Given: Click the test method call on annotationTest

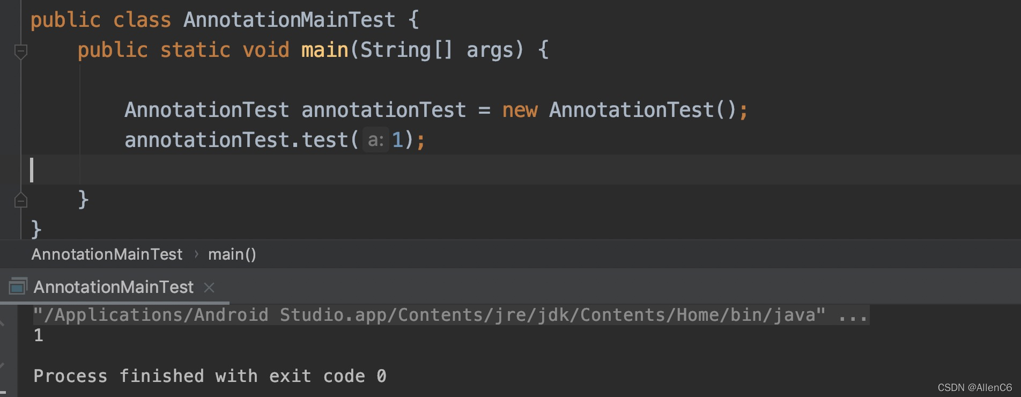Looking at the screenshot, I should (x=325, y=140).
